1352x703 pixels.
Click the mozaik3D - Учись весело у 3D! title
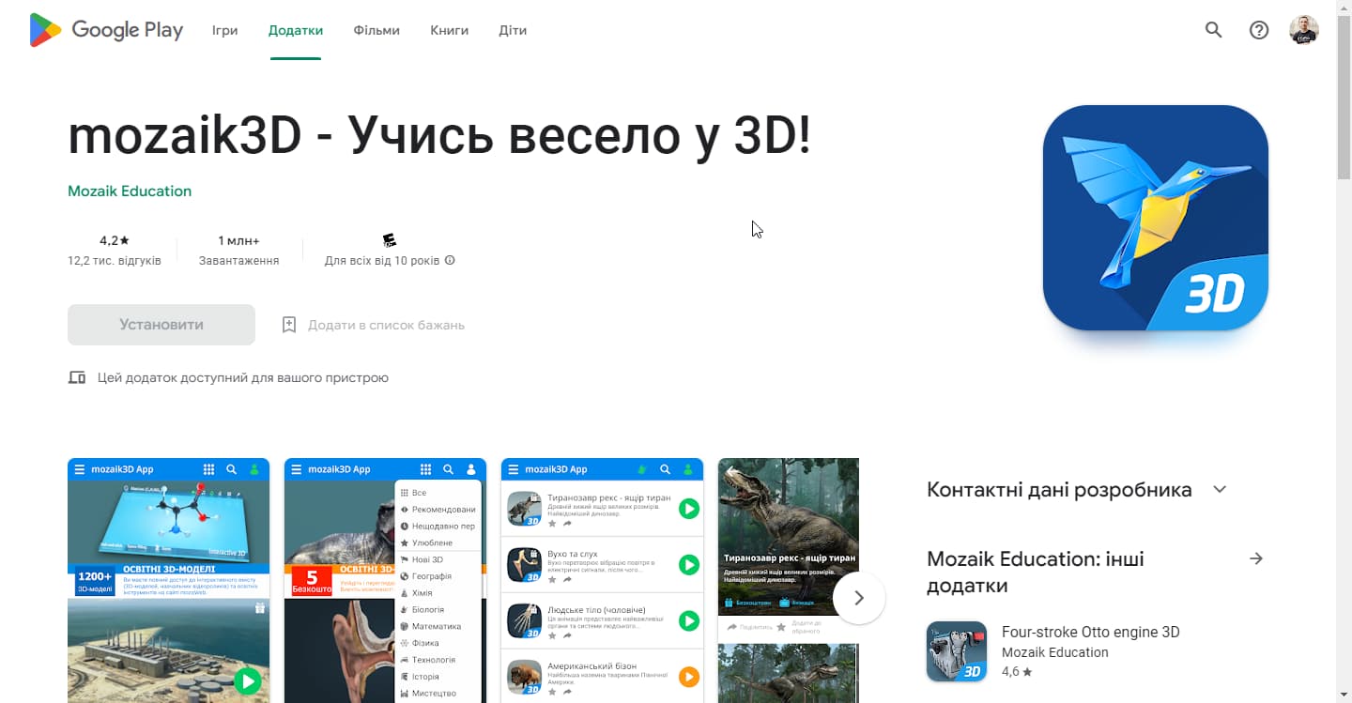438,137
